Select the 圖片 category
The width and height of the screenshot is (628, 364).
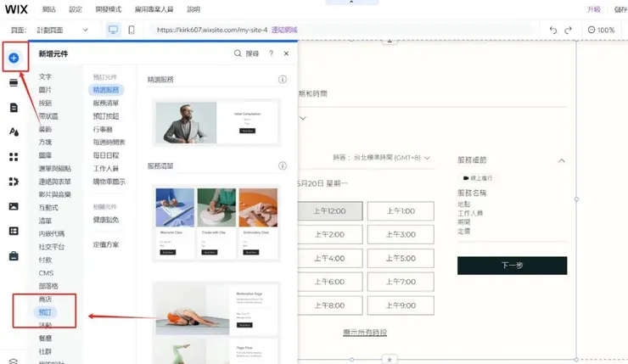point(45,90)
